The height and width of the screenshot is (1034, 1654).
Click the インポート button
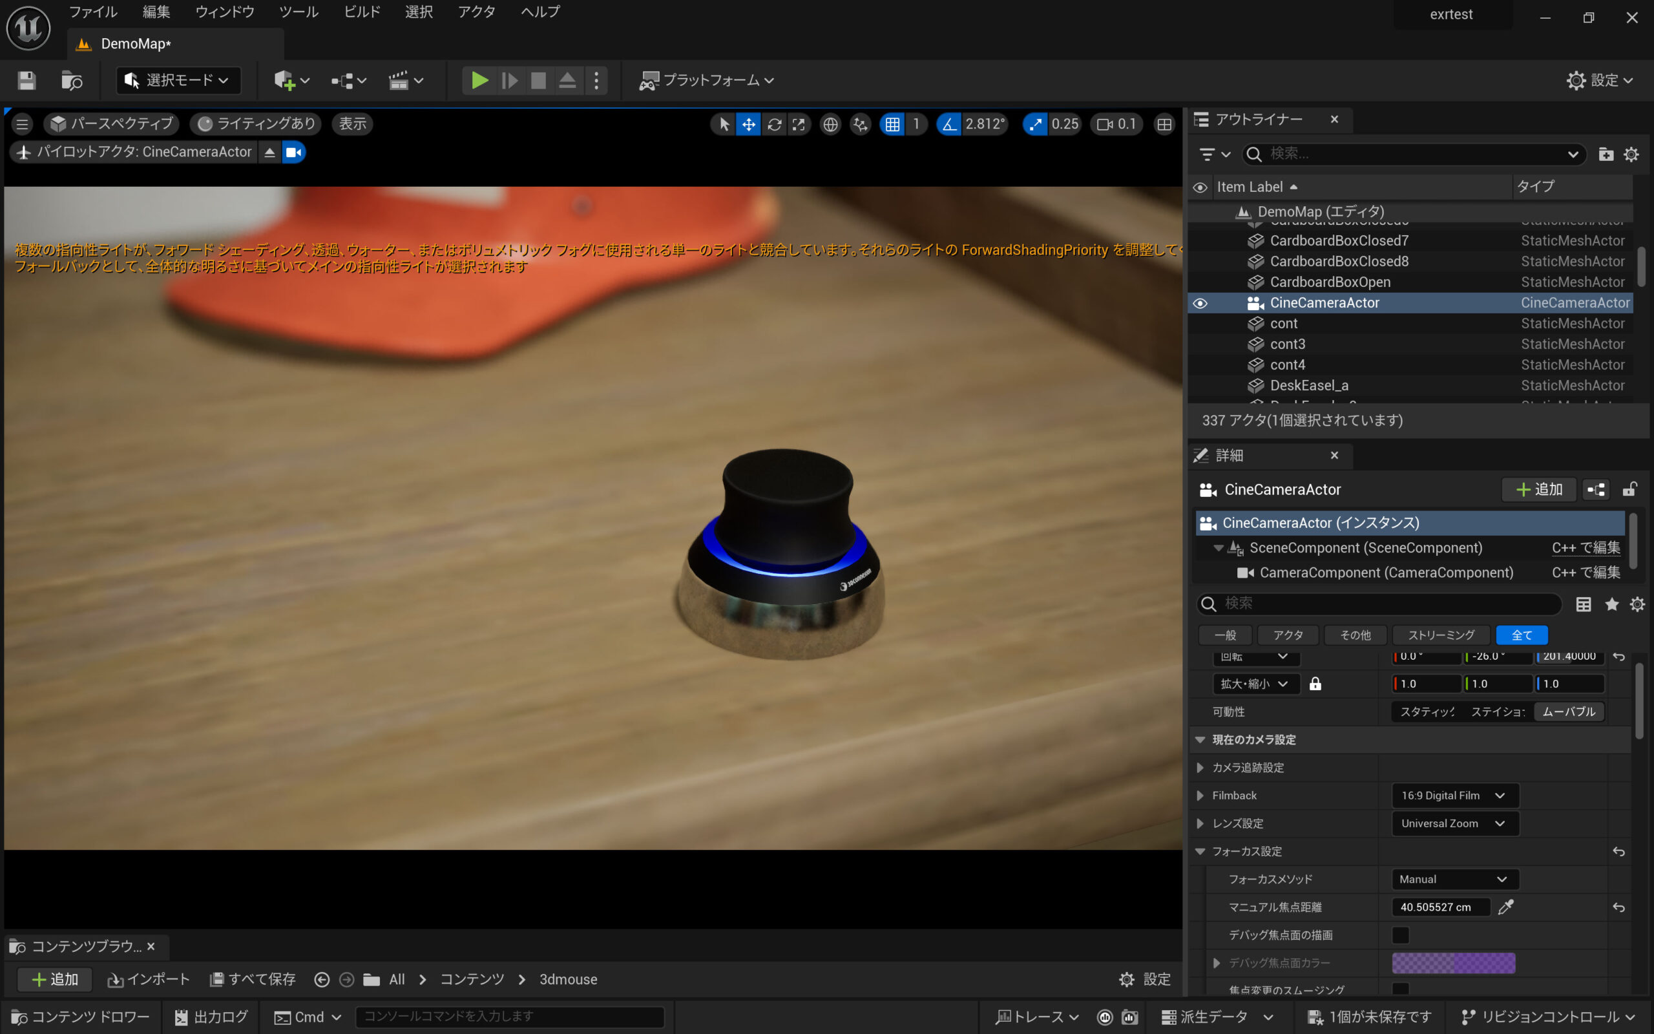pos(149,979)
